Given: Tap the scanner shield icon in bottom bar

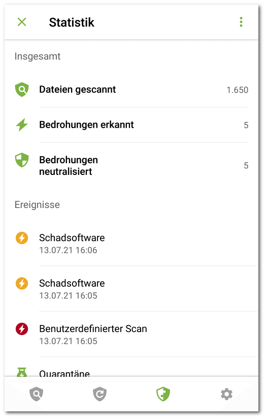Looking at the screenshot, I should click(36, 394).
